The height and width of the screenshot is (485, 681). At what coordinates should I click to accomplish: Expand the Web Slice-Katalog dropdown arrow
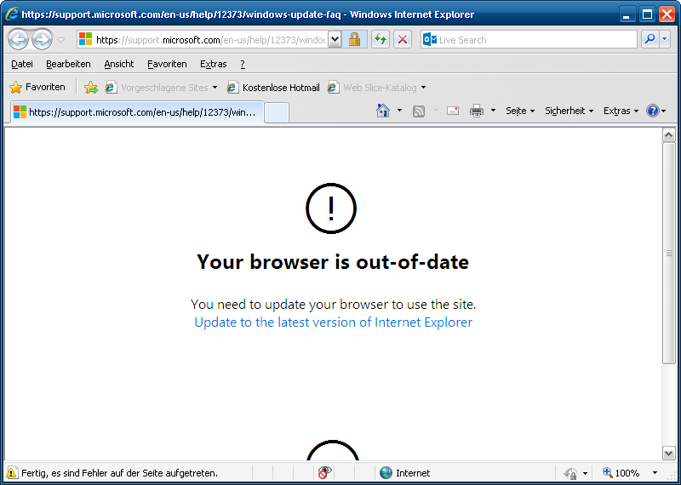pos(423,88)
